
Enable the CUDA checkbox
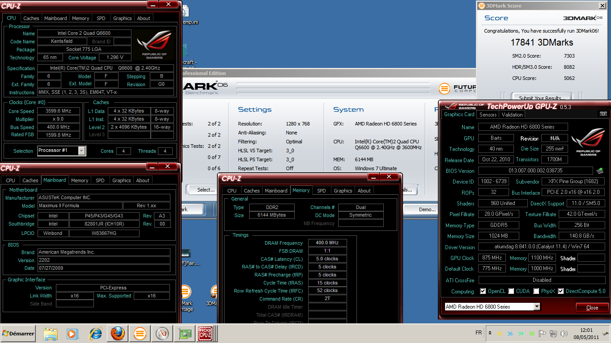click(x=511, y=291)
